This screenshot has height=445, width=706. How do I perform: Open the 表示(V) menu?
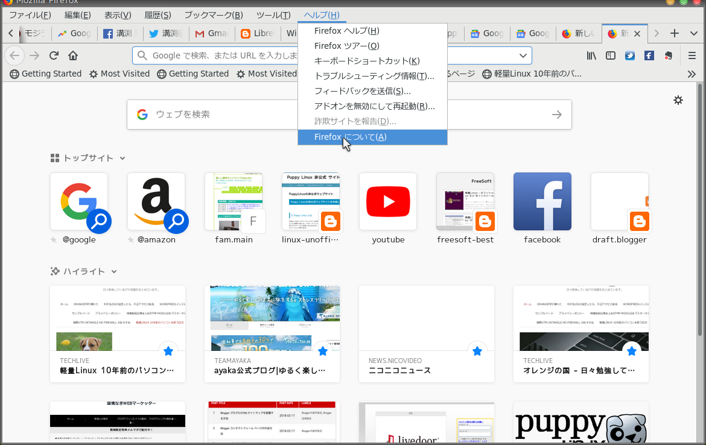(118, 15)
